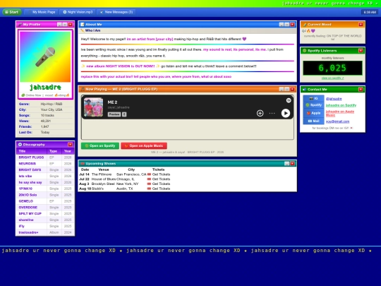
Task: Close the Spotify Listeners window
Action: [x=361, y=51]
